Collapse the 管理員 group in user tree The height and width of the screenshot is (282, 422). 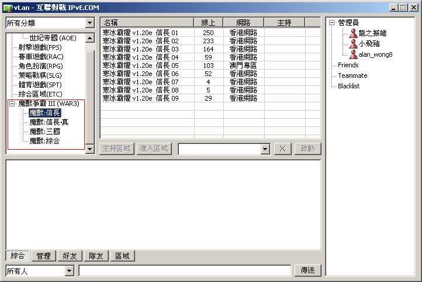point(332,23)
